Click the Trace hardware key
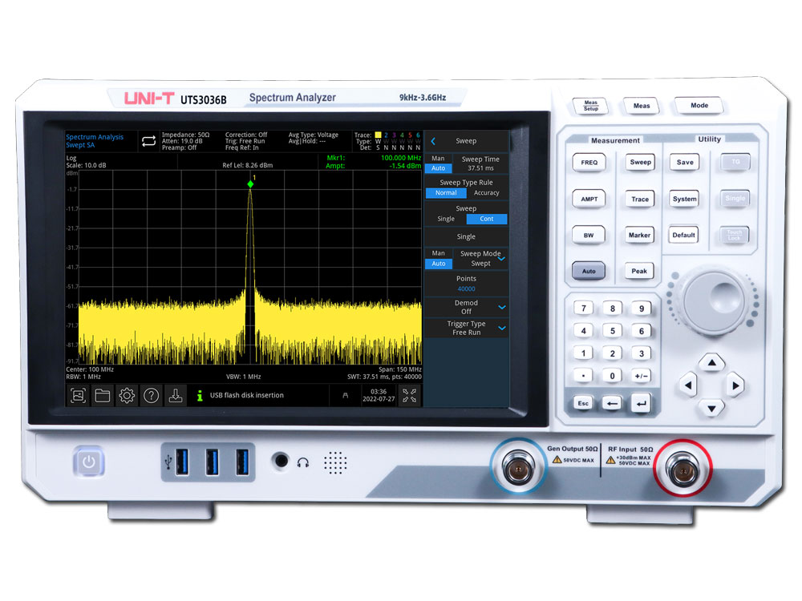 coord(639,200)
